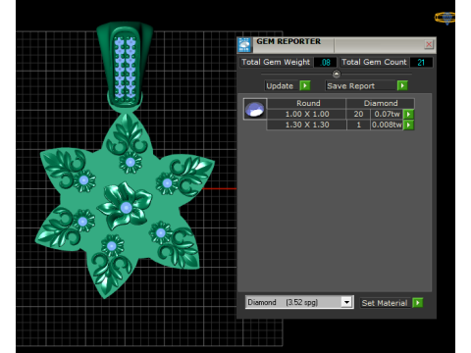Select the 1.30 X 1.30 size cell
Screen dimensions: 471x353
click(x=307, y=125)
